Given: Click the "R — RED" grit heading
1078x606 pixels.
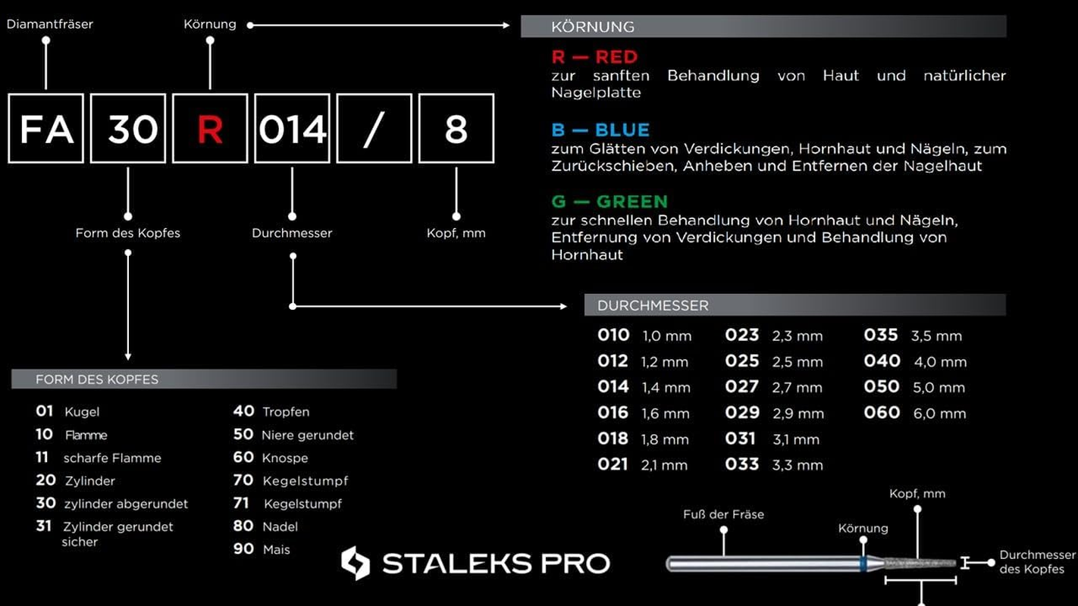Looking at the screenshot, I should click(594, 57).
